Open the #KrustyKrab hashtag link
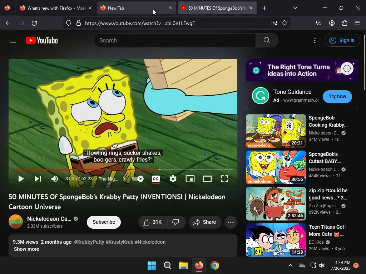Screen dimensions: 366x274 pyautogui.click(x=119, y=242)
